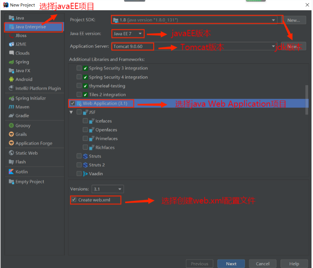Click the Struts 2 framework icon
Screen dimensions: 313x268
tap(85, 165)
